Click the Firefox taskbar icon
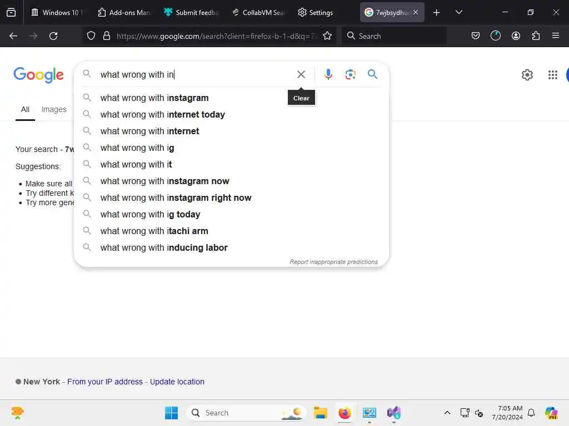Image resolution: width=569 pixels, height=426 pixels. pos(345,413)
